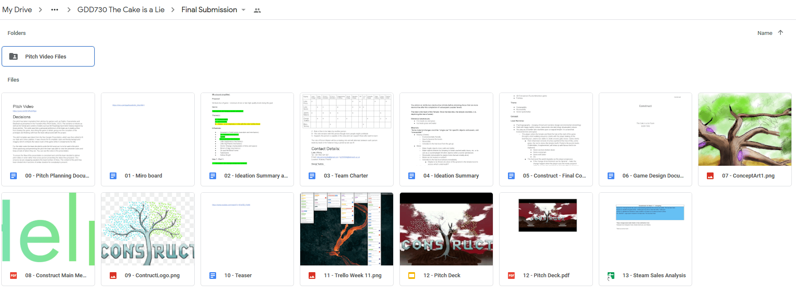This screenshot has width=796, height=289.
Task: Select the 02 - Ideation Summary document preview
Action: point(247,129)
